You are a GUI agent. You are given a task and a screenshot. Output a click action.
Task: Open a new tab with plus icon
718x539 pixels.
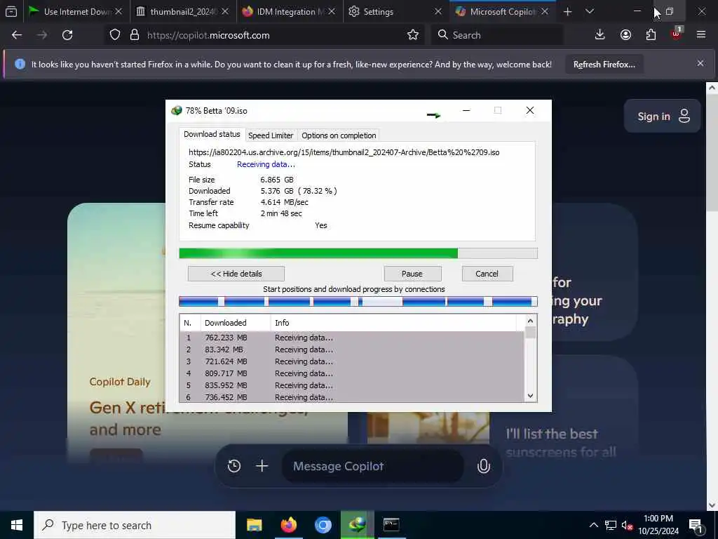[x=567, y=11]
